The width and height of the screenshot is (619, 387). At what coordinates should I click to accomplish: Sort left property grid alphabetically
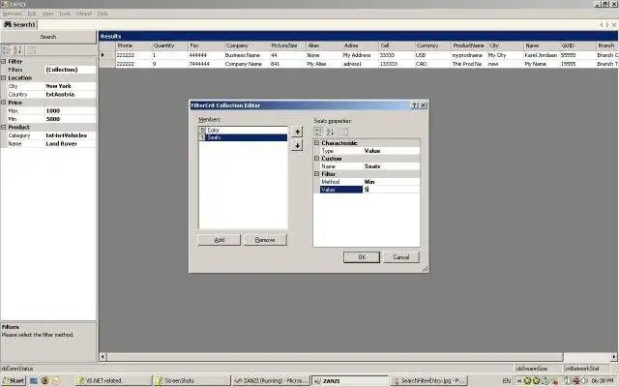coord(17,50)
